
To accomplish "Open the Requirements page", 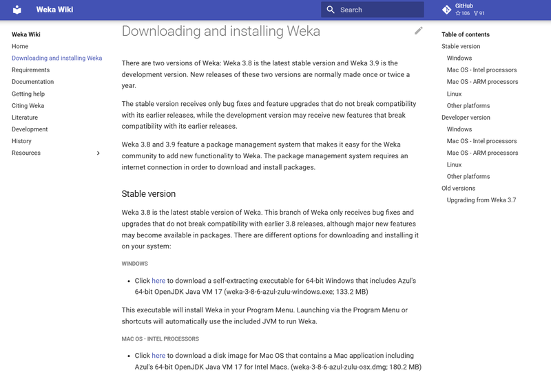I will point(30,70).
